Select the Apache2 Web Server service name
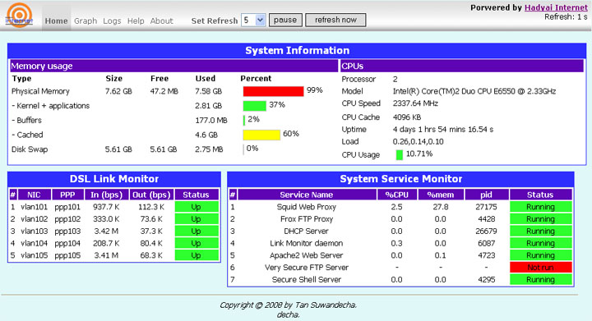 point(306,255)
